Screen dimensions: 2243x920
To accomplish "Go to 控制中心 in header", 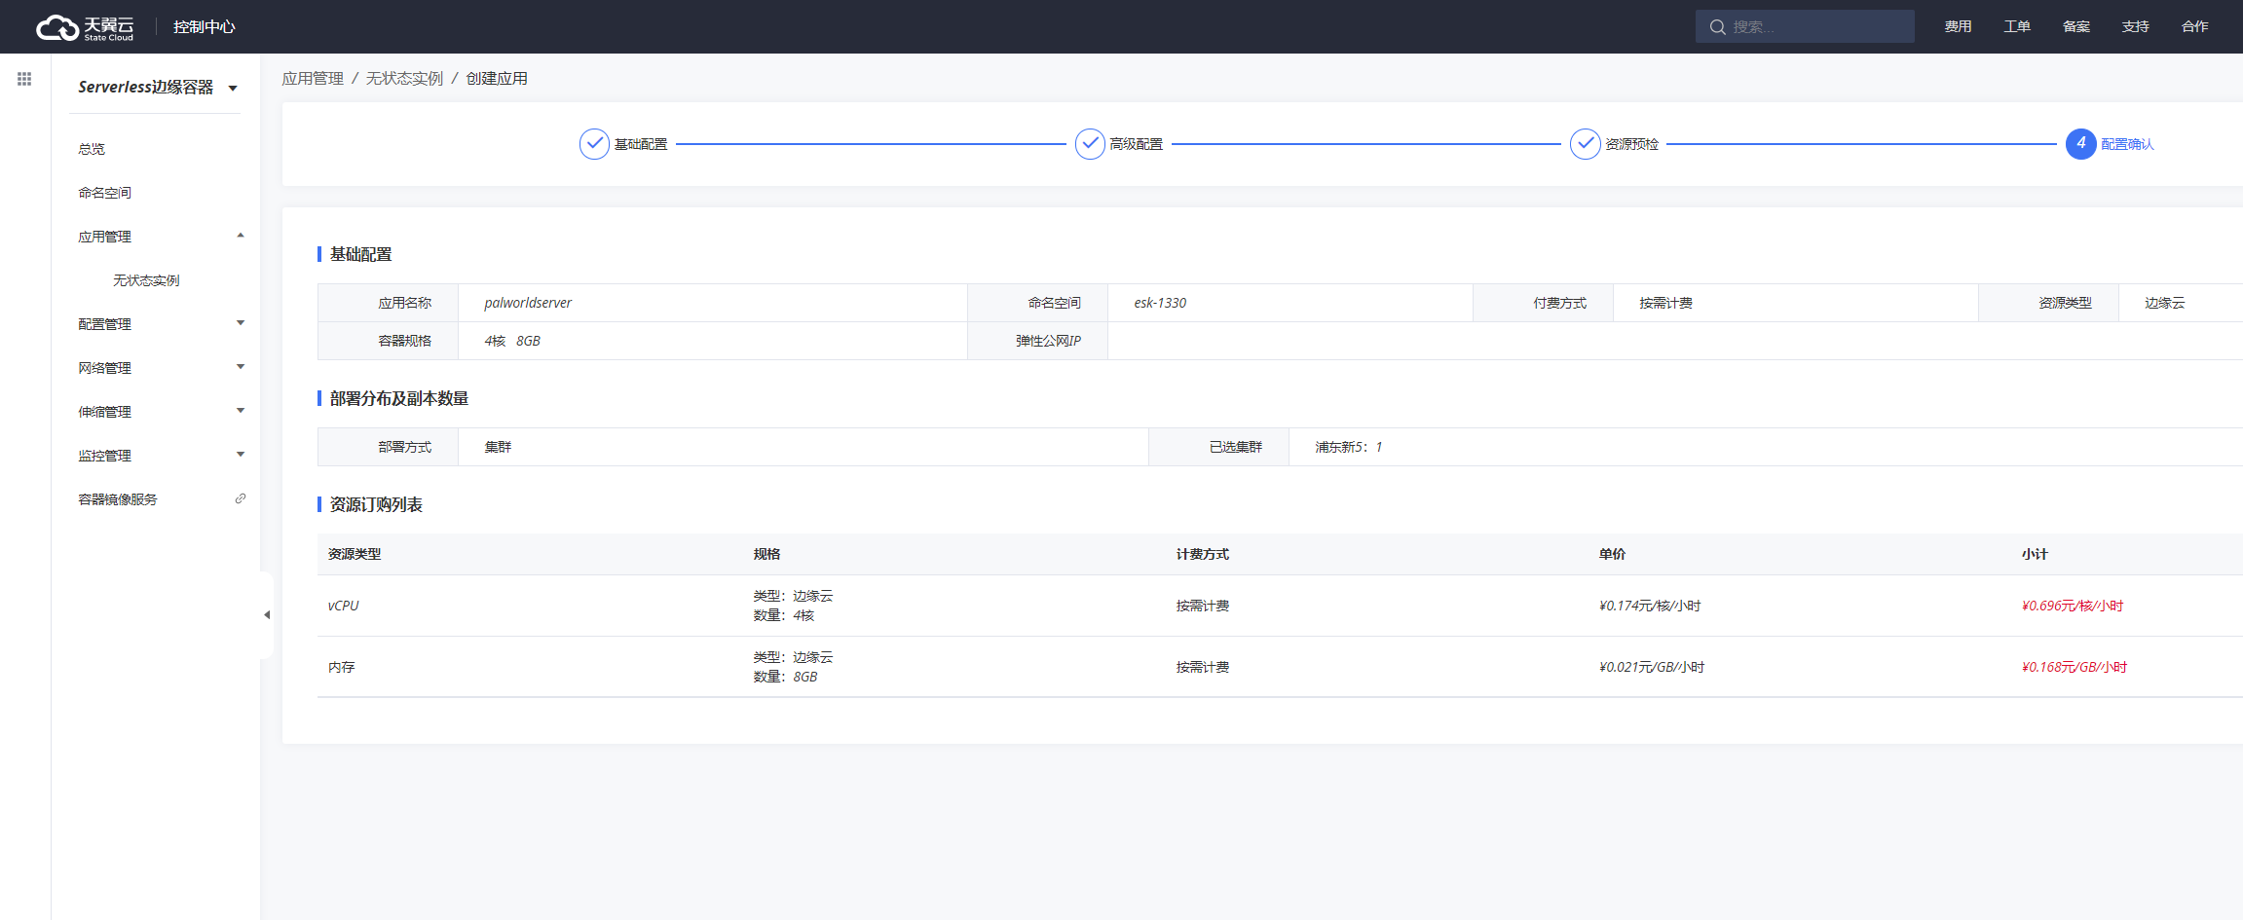I will 205,27.
